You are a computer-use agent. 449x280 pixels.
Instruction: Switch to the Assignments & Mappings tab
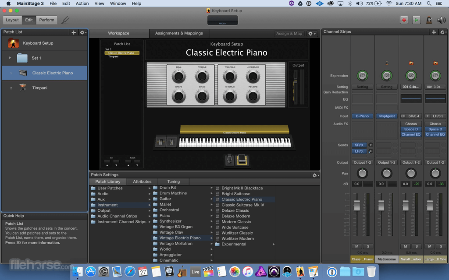tap(179, 33)
